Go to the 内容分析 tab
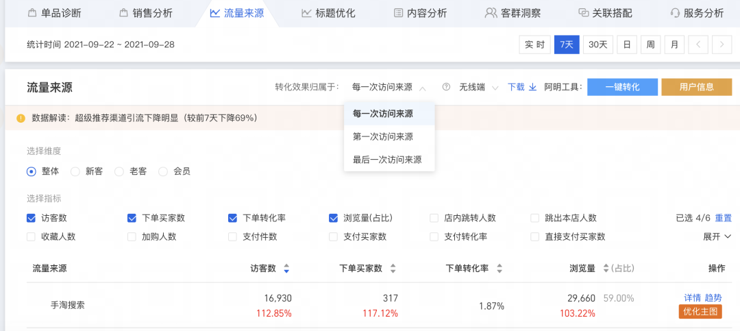Viewport: 740px width, 331px height. coord(420,13)
